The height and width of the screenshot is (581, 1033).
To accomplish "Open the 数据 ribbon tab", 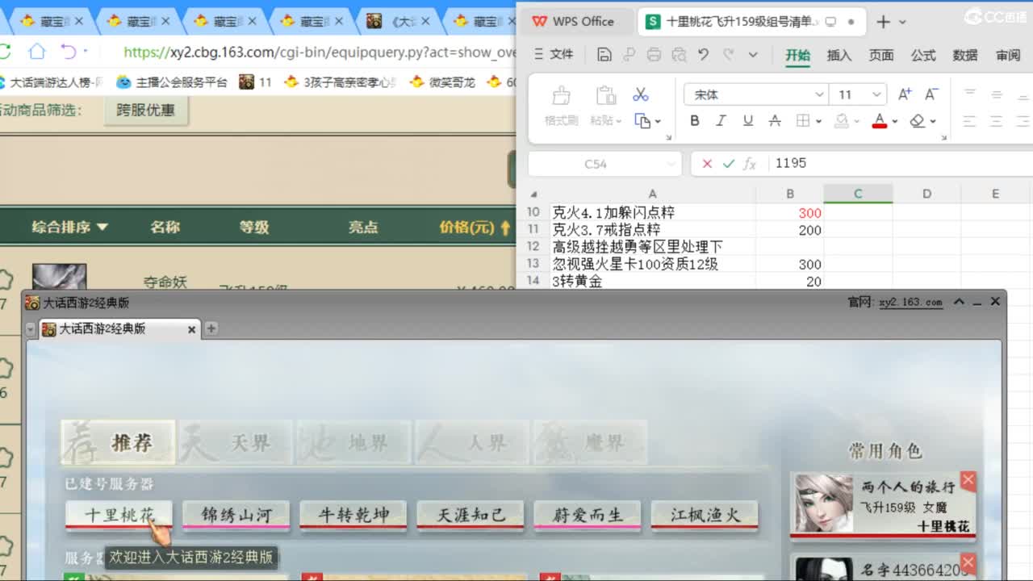I will (x=965, y=55).
